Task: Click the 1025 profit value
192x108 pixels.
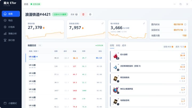Action: pos(75,91)
